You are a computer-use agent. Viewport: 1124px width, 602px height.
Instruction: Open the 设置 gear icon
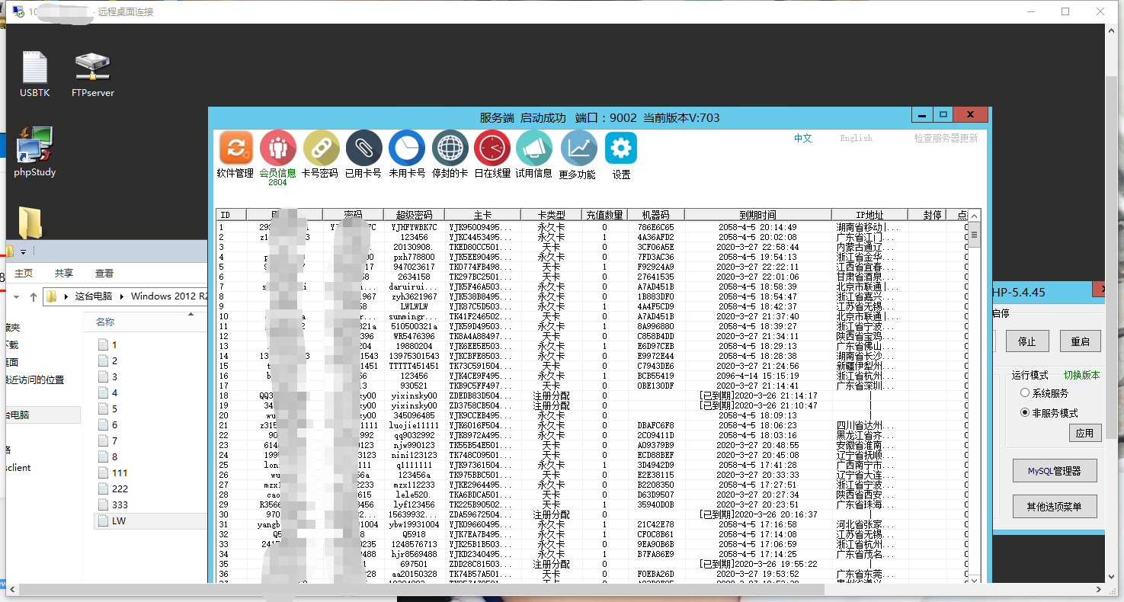click(621, 148)
